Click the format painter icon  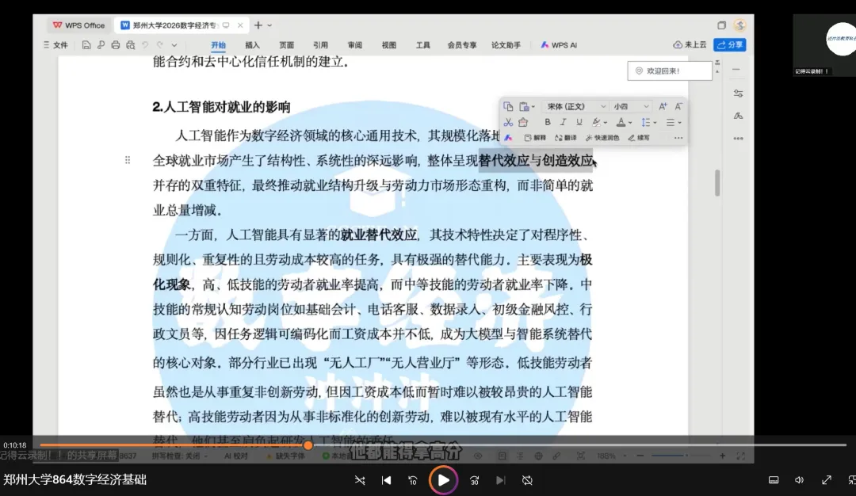523,122
